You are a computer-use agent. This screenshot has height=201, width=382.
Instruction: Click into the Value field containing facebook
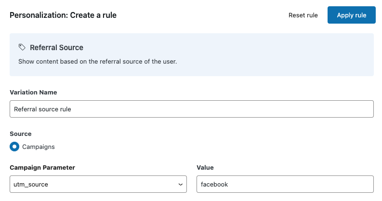285,184
